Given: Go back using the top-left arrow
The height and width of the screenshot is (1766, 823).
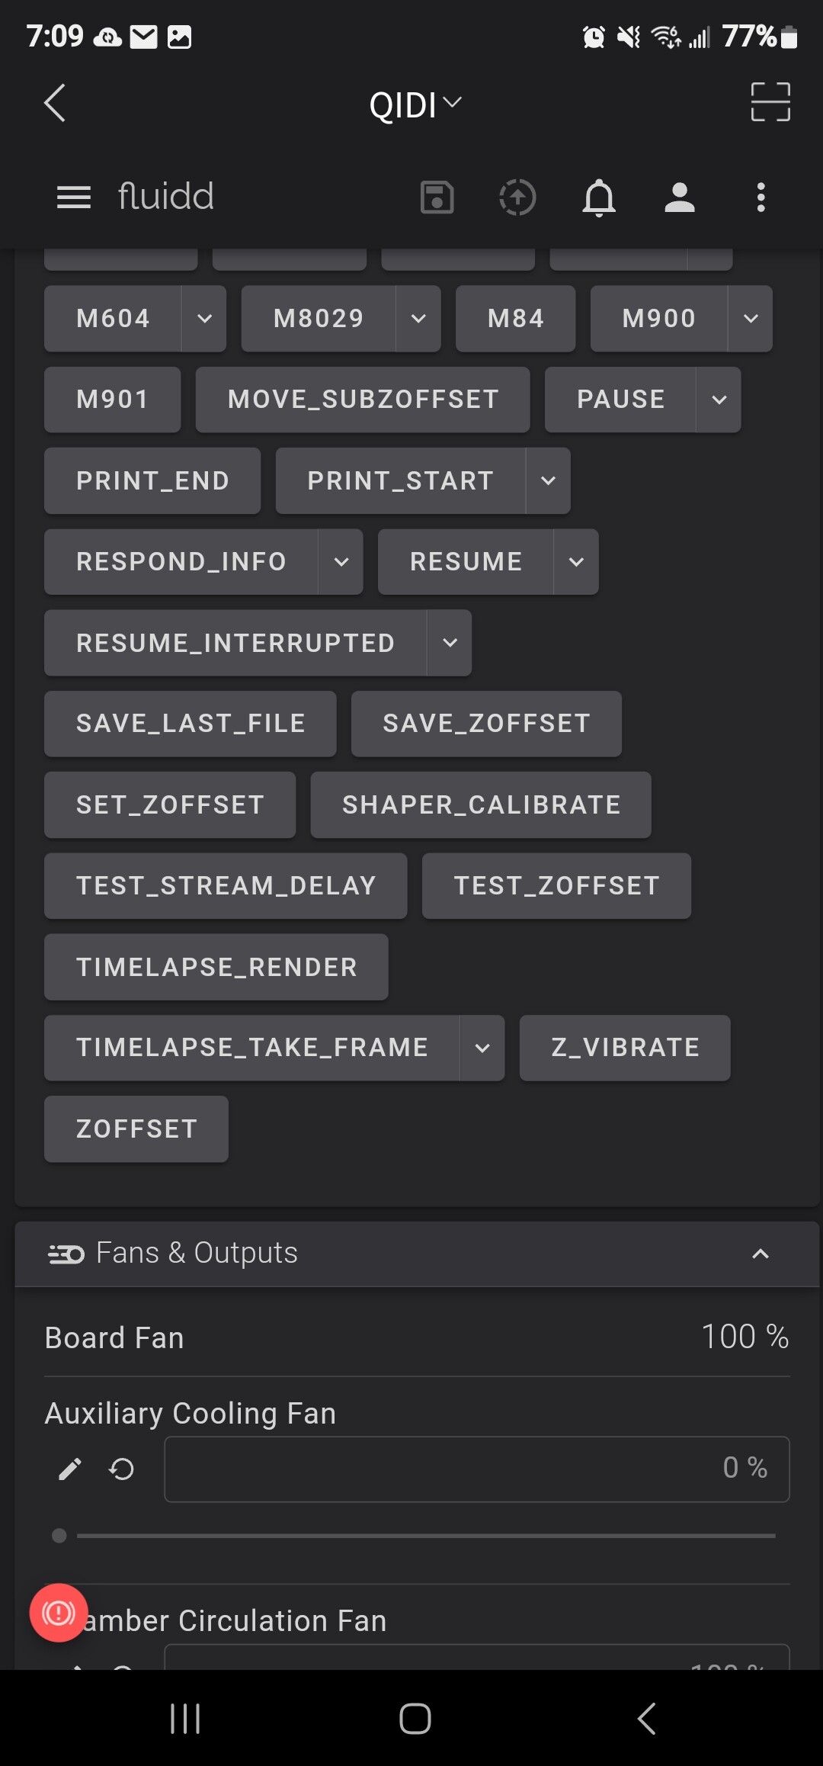Looking at the screenshot, I should tap(55, 102).
